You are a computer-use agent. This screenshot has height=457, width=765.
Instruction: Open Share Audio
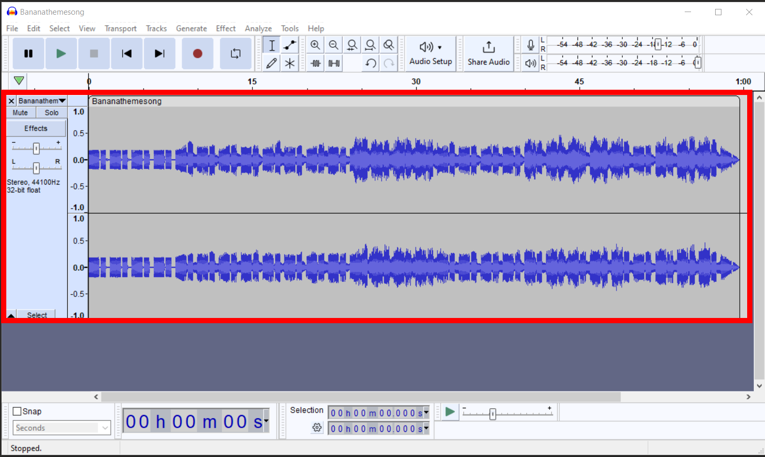click(488, 52)
